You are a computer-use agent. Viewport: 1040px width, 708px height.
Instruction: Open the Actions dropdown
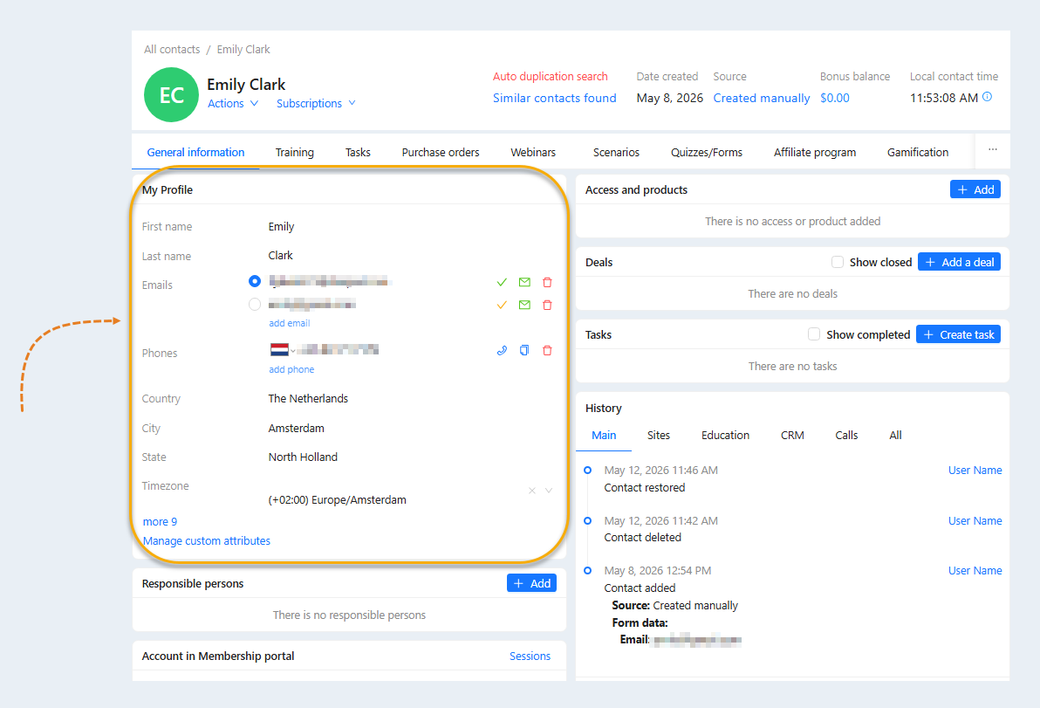click(x=233, y=104)
